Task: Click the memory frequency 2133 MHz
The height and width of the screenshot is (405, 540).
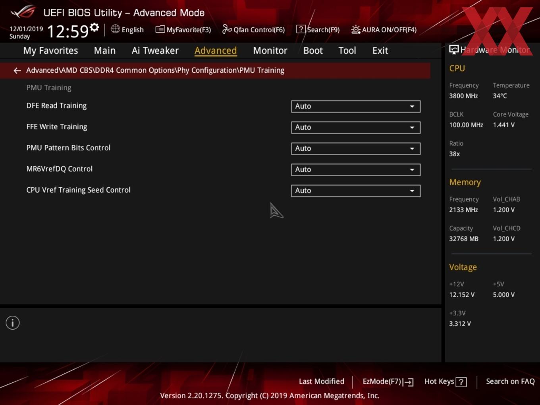Action: click(463, 210)
